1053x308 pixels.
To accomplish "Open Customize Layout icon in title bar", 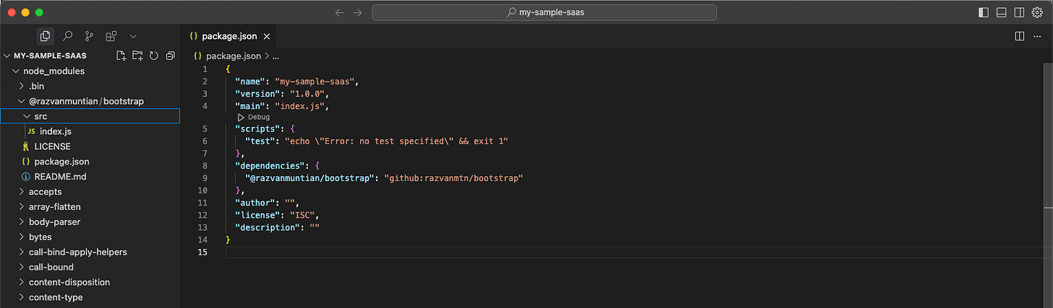I will [x=1038, y=12].
